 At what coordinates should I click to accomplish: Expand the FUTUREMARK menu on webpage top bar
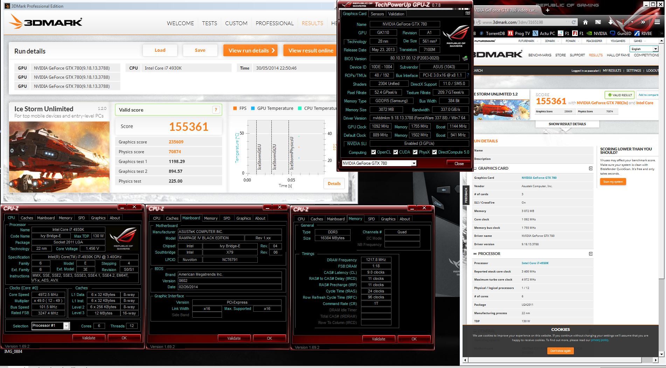pos(528,41)
